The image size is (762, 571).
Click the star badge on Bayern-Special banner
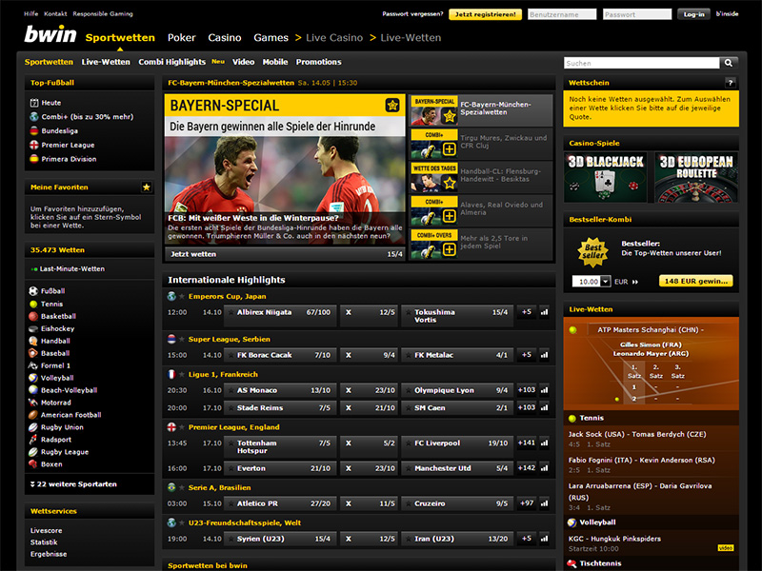pos(392,105)
